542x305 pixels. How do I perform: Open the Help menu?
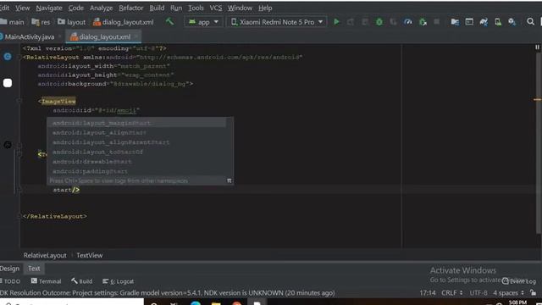click(265, 8)
